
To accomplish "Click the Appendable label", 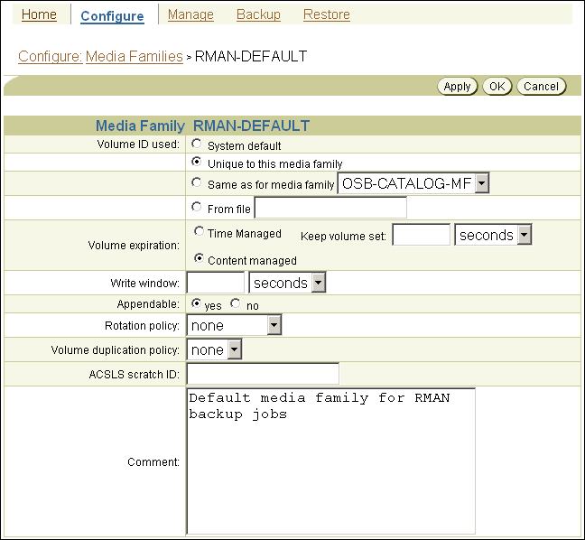I will [x=148, y=304].
